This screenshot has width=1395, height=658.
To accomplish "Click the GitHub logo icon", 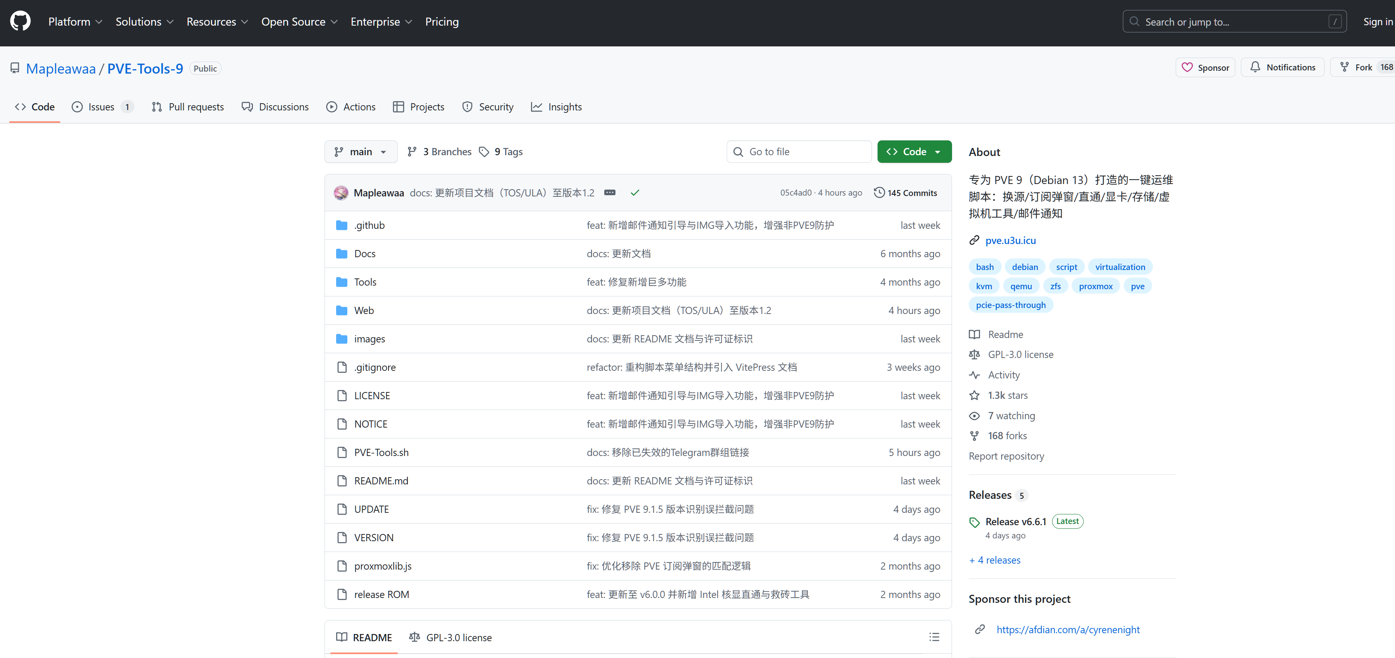I will click(x=20, y=22).
